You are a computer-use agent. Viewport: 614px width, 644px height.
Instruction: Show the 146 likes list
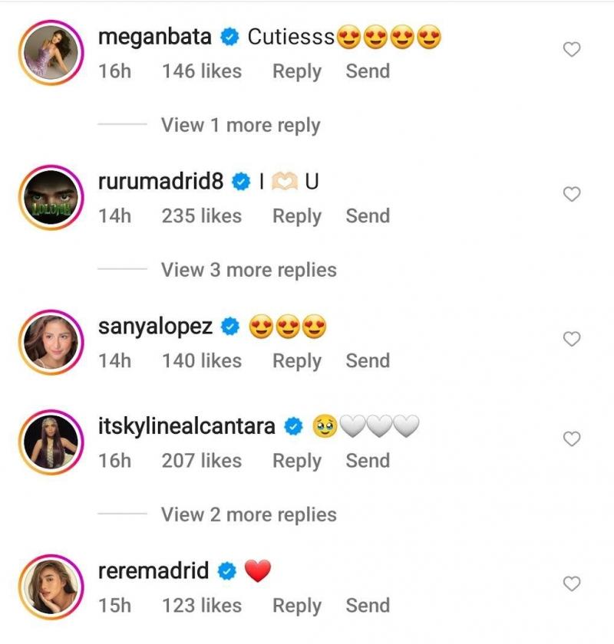[x=202, y=71]
